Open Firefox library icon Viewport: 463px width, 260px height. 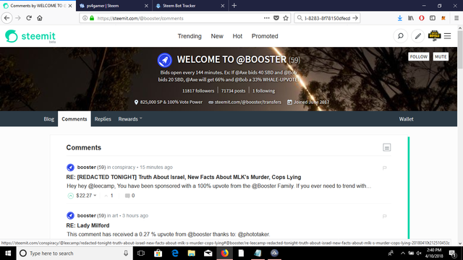click(411, 18)
